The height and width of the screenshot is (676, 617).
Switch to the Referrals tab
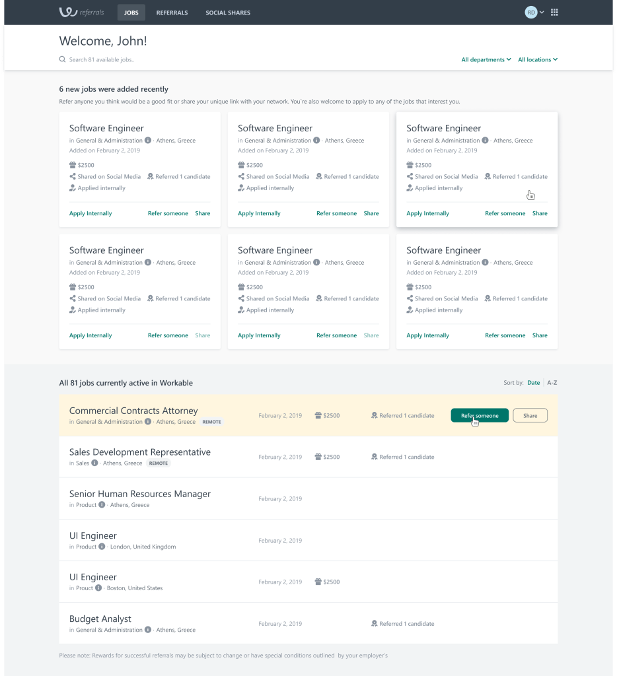pyautogui.click(x=172, y=13)
